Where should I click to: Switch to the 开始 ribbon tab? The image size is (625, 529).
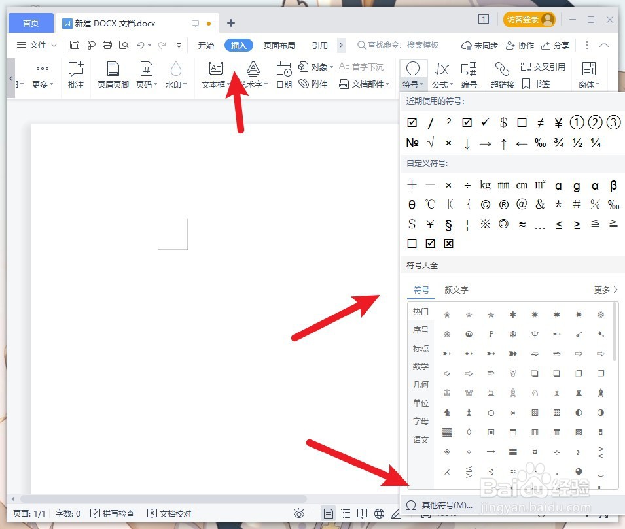tap(206, 45)
